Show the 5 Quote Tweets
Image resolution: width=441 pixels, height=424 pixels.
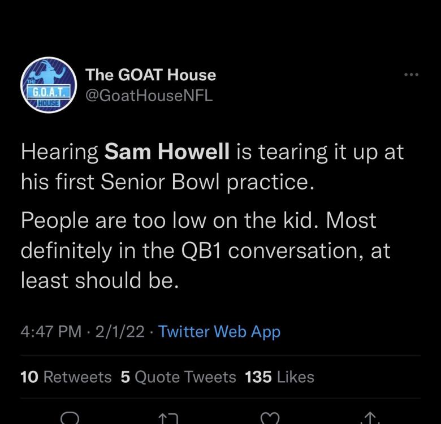[x=179, y=377]
